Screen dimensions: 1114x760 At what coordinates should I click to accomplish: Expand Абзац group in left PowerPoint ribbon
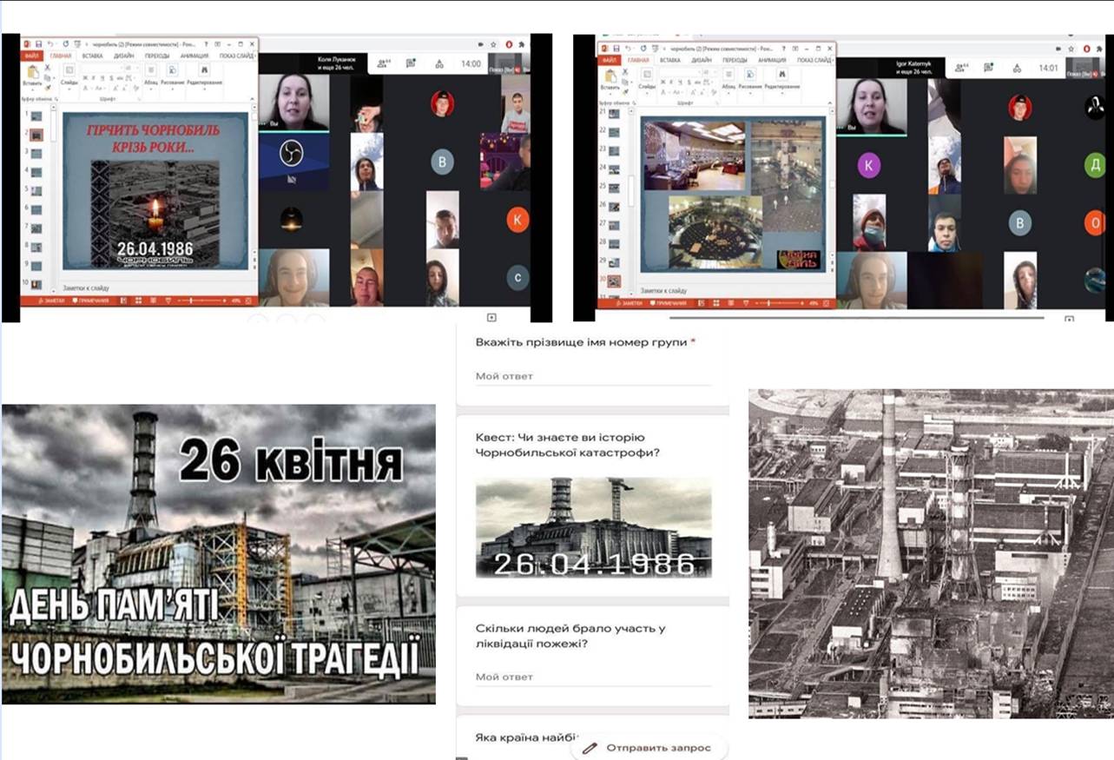(x=149, y=74)
